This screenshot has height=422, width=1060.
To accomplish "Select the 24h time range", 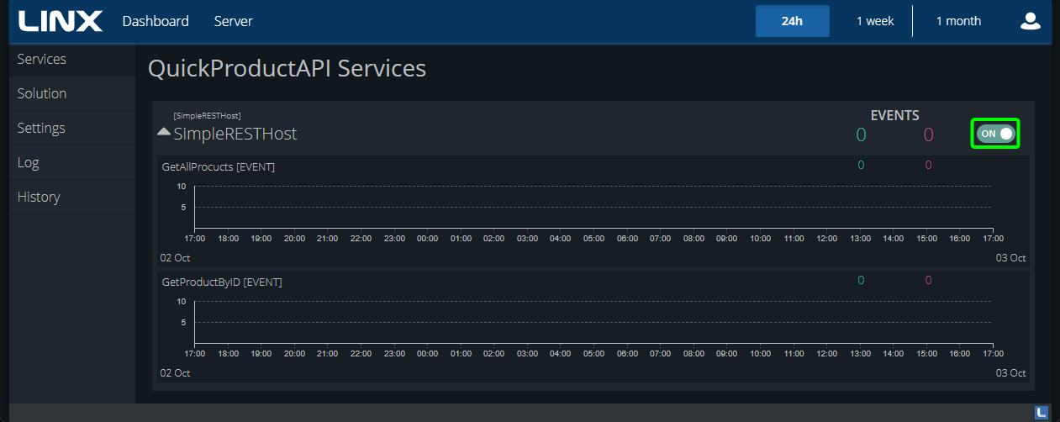I will pyautogui.click(x=792, y=21).
